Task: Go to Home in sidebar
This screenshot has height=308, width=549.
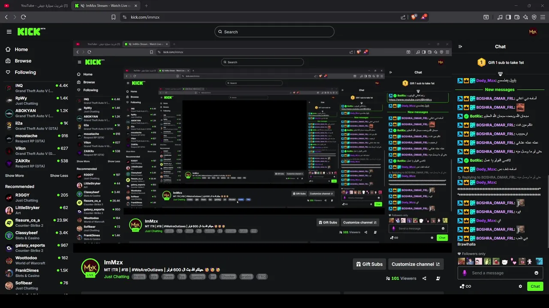Action: point(16,50)
